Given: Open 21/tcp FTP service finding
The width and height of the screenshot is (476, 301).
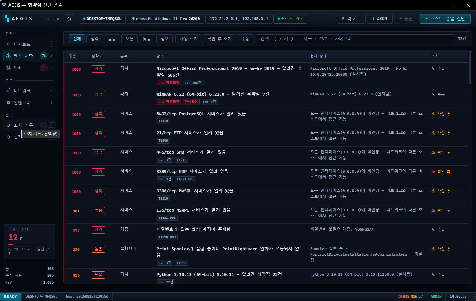Looking at the screenshot, I should point(266,137).
